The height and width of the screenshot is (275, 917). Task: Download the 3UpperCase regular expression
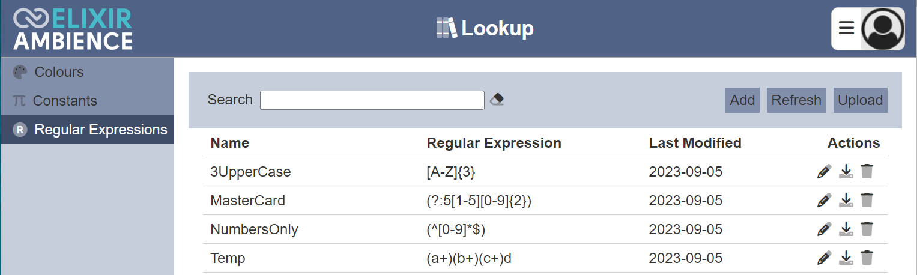click(x=846, y=172)
